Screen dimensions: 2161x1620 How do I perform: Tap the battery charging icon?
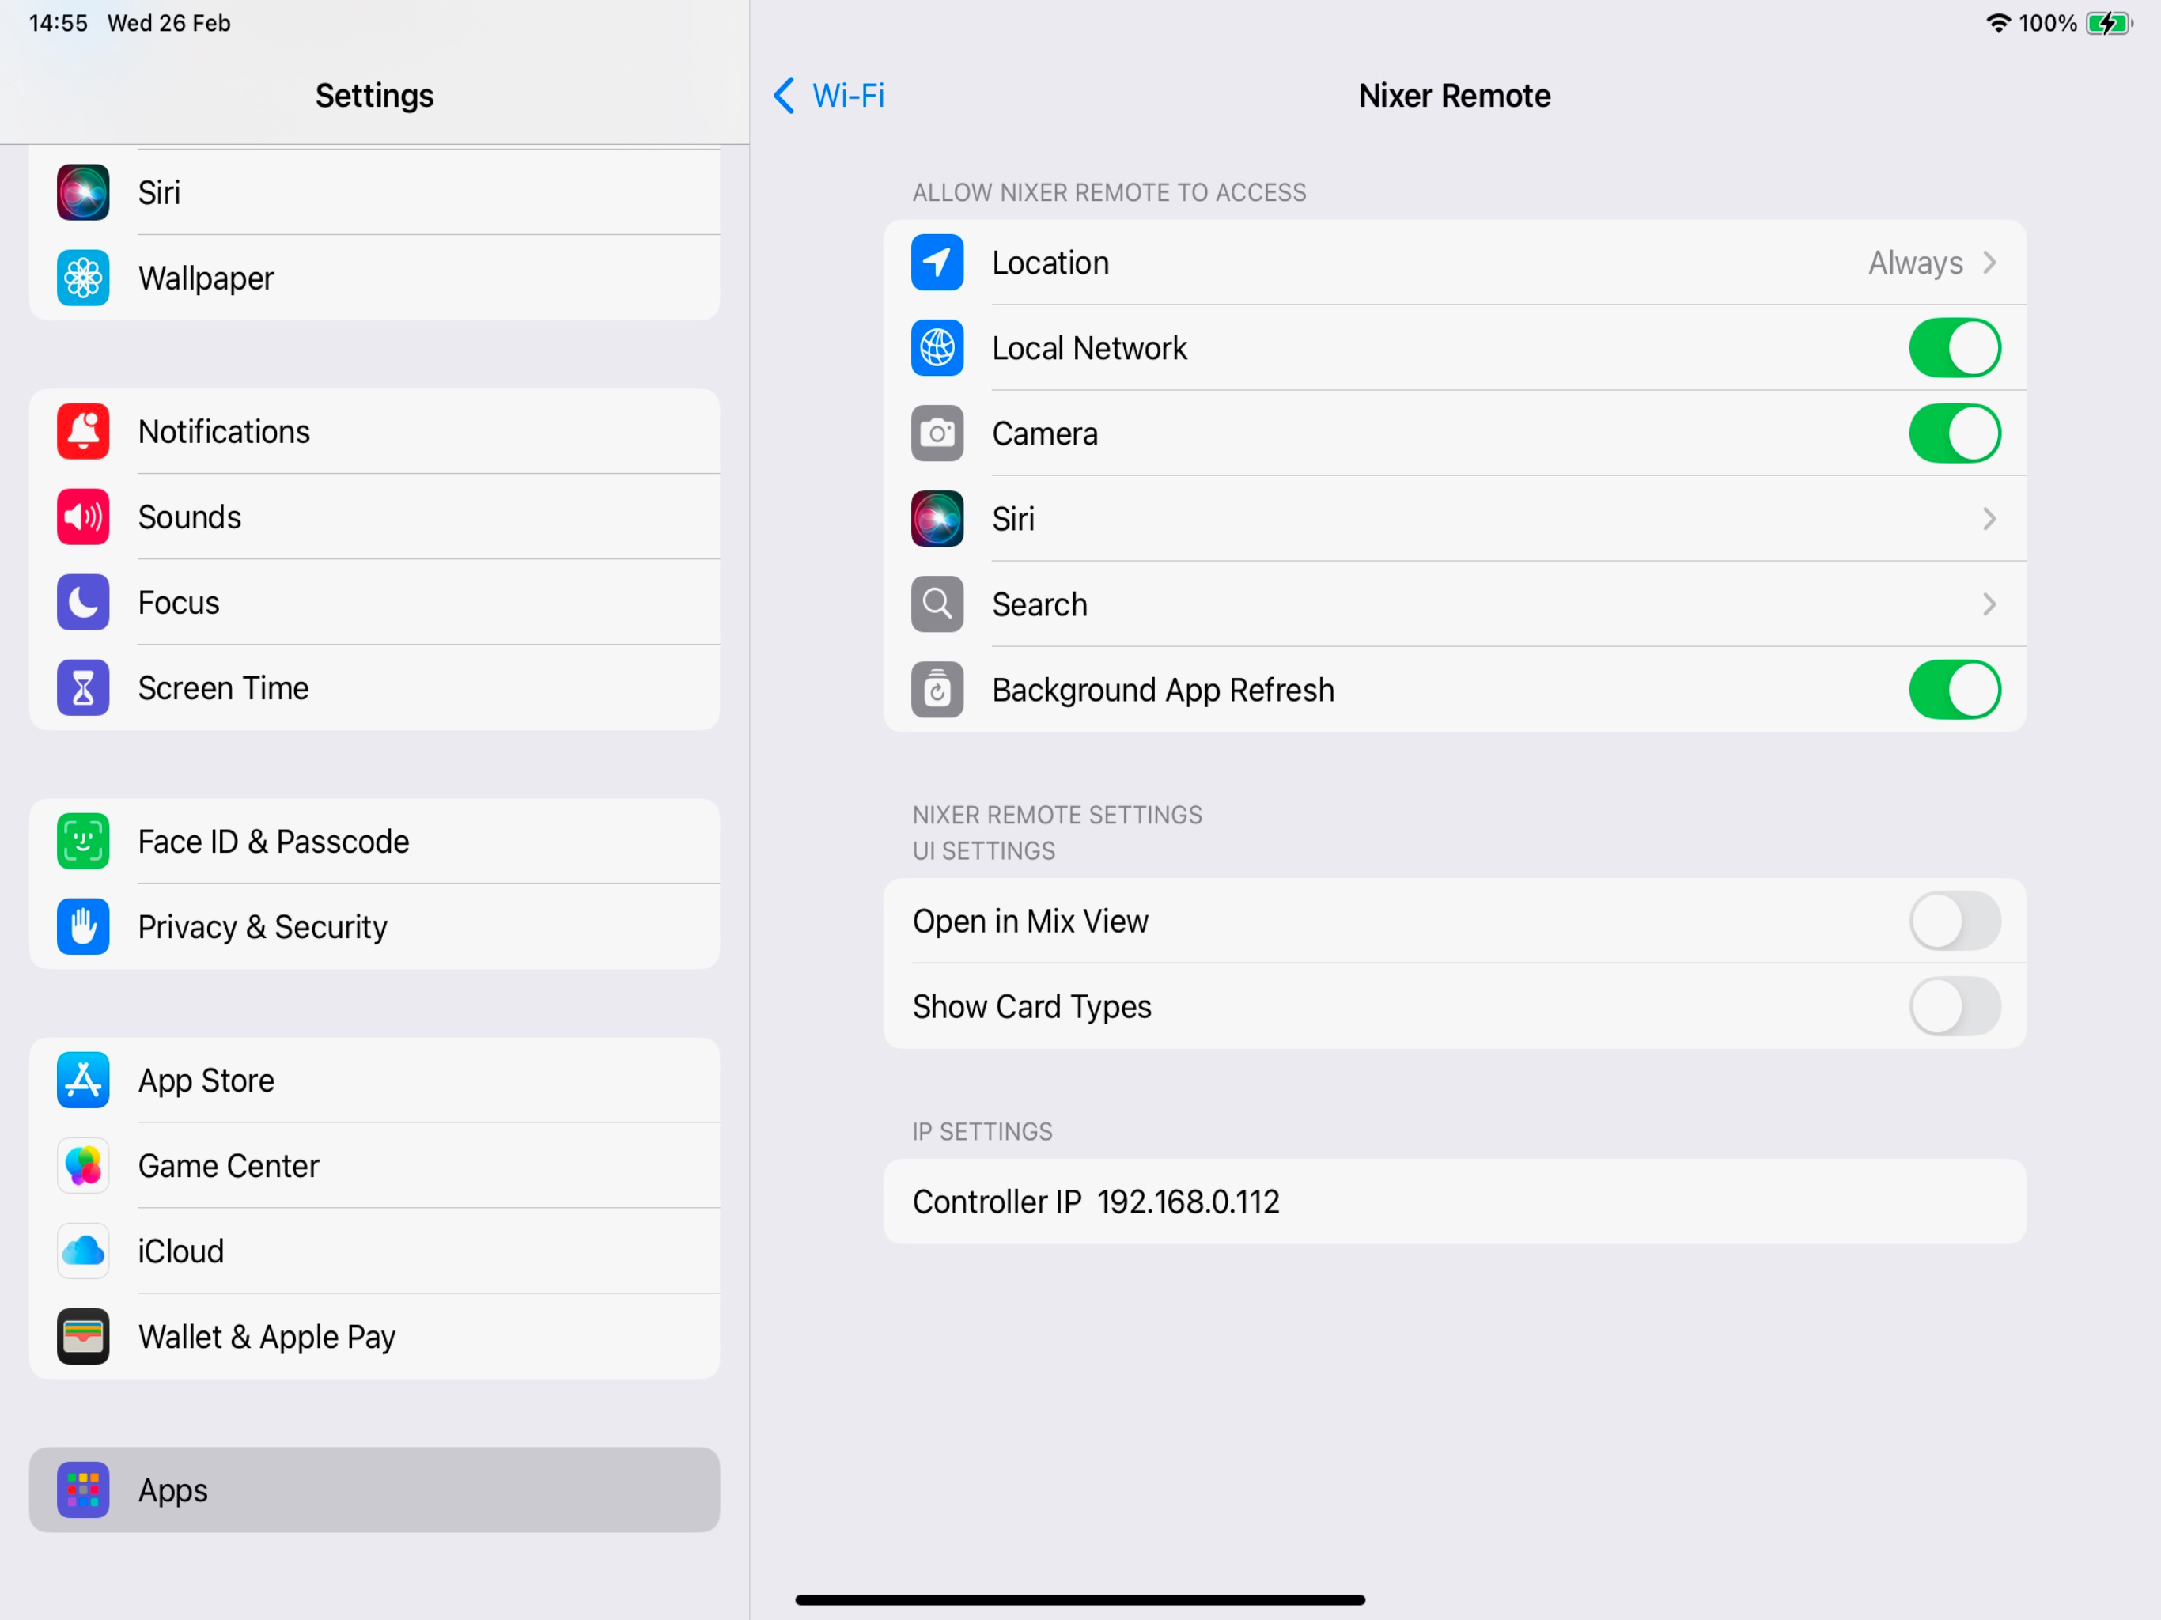(2110, 24)
